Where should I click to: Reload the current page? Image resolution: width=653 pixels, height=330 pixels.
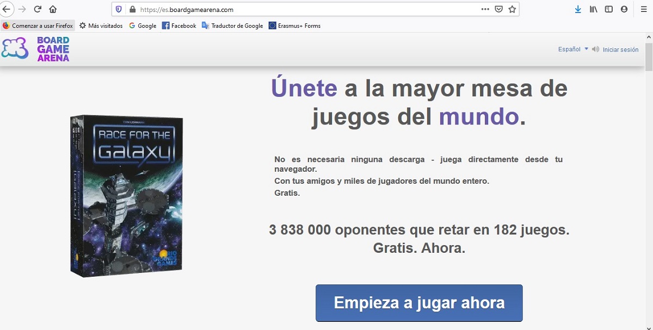pos(38,9)
